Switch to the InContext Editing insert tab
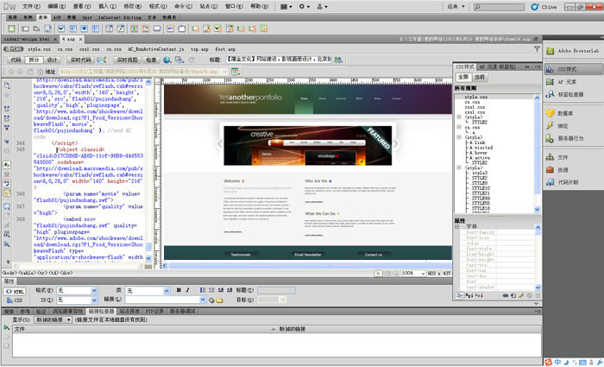This screenshot has height=367, width=604. click(119, 17)
